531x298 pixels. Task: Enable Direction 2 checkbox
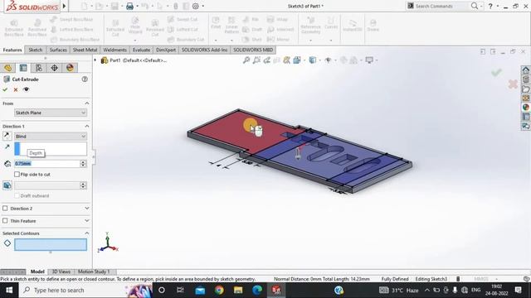pos(5,209)
